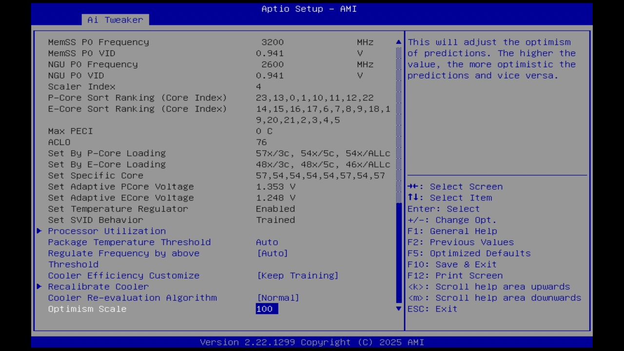Click the scrollbar up arrow icon
The height and width of the screenshot is (351, 624).
pyautogui.click(x=398, y=42)
